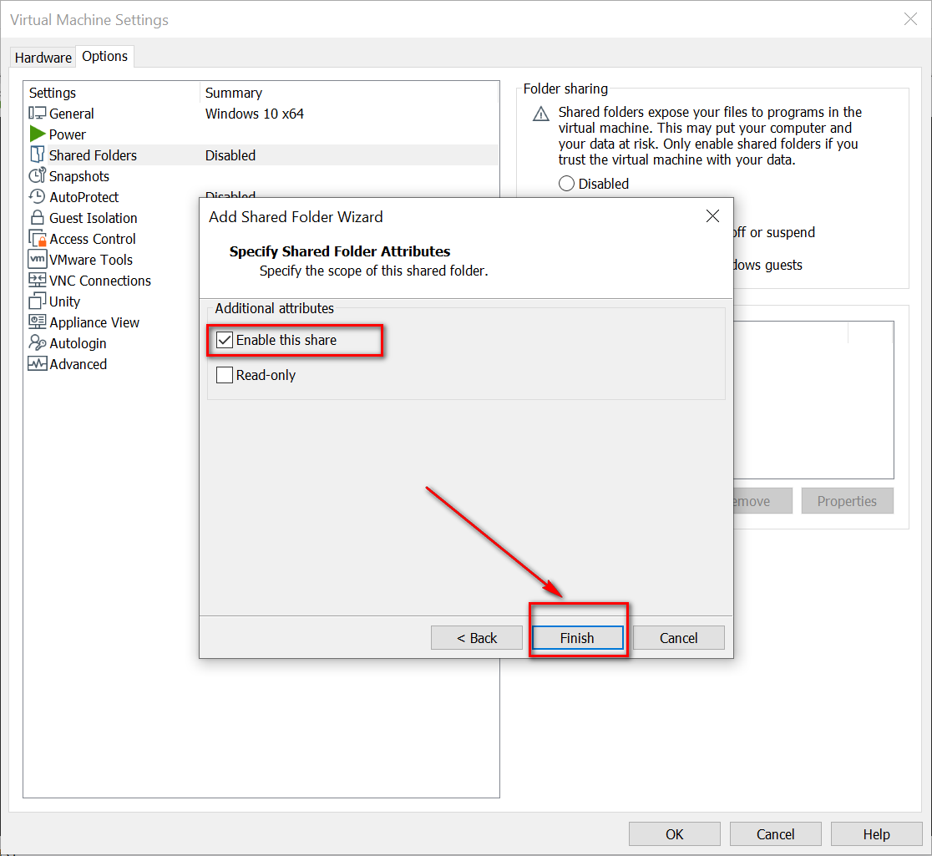Click the Access Control lock icon

point(38,238)
